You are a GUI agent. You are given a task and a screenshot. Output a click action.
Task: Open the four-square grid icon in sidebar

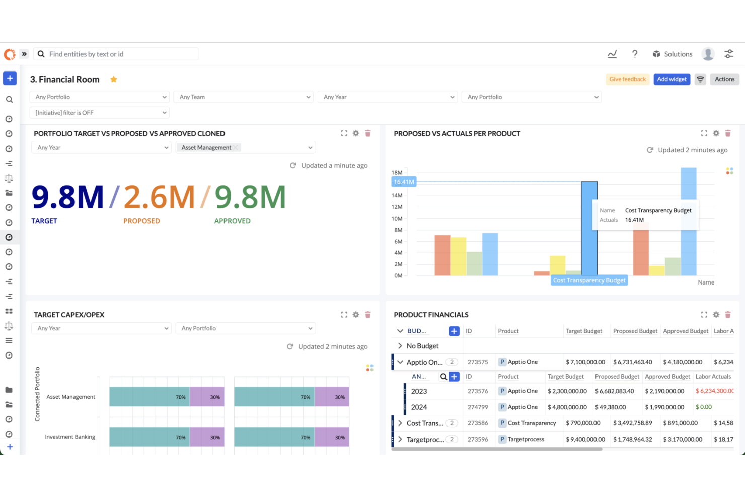coord(9,311)
